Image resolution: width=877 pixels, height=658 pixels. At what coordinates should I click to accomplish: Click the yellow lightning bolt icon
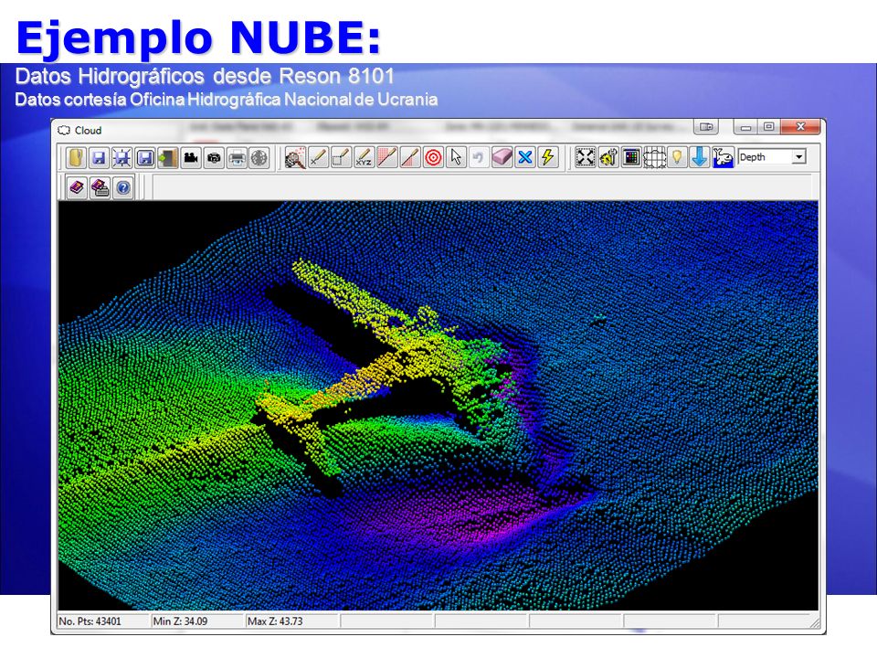pos(547,158)
